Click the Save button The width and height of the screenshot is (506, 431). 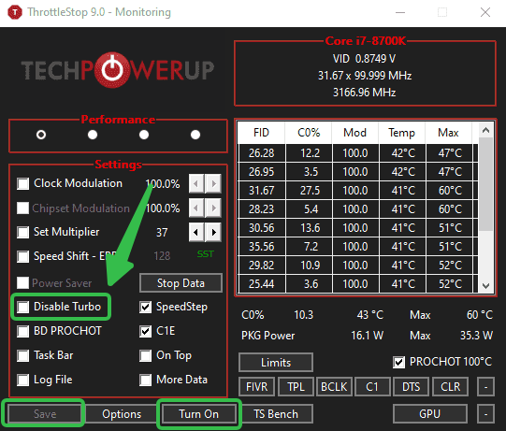point(45,413)
